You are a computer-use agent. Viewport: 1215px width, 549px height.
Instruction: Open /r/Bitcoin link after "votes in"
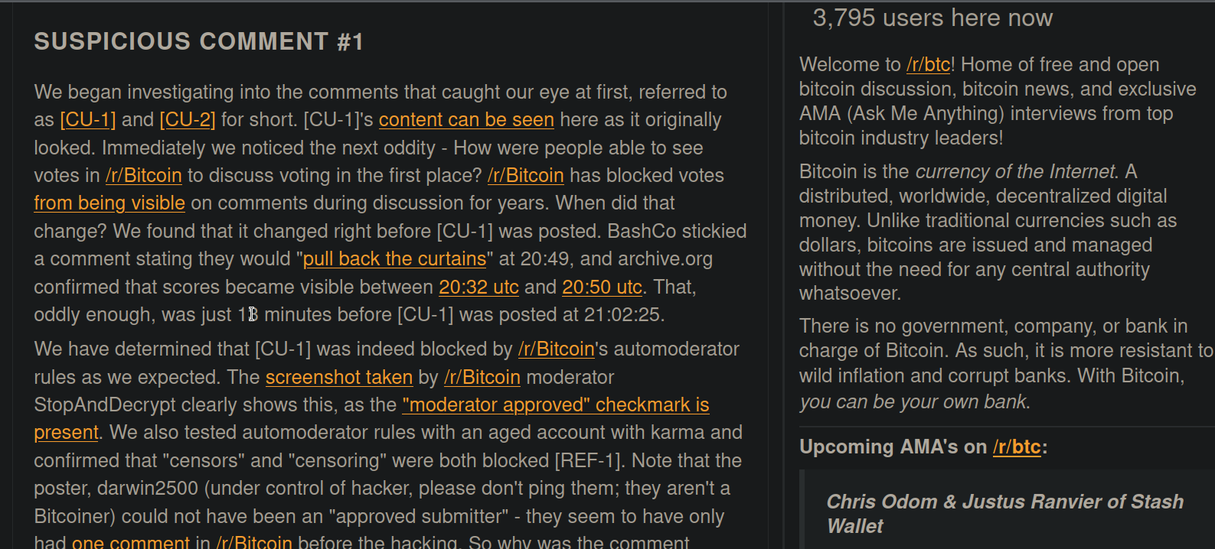coord(144,176)
